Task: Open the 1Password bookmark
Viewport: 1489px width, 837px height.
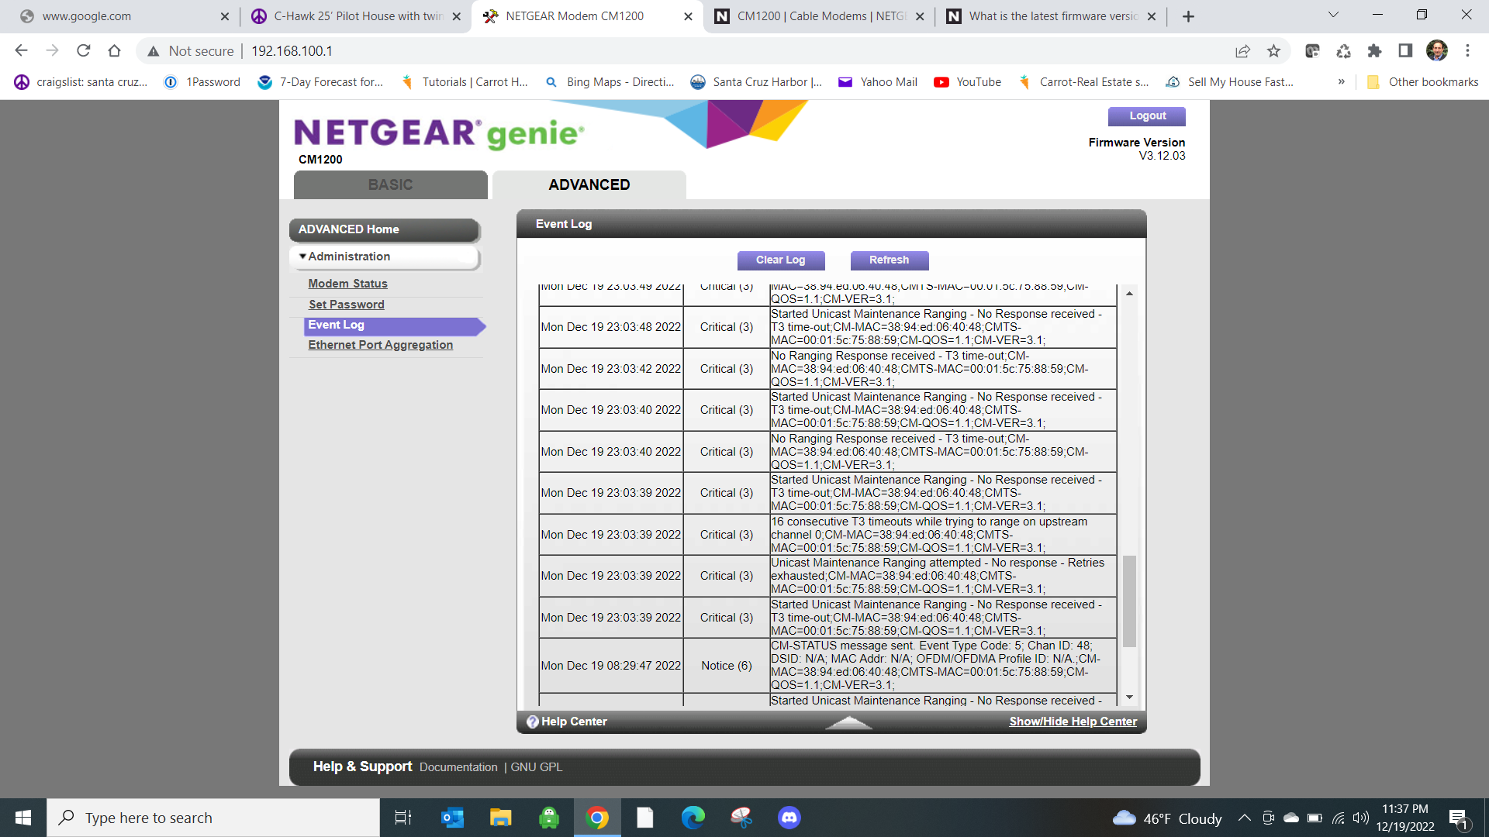Action: (202, 81)
